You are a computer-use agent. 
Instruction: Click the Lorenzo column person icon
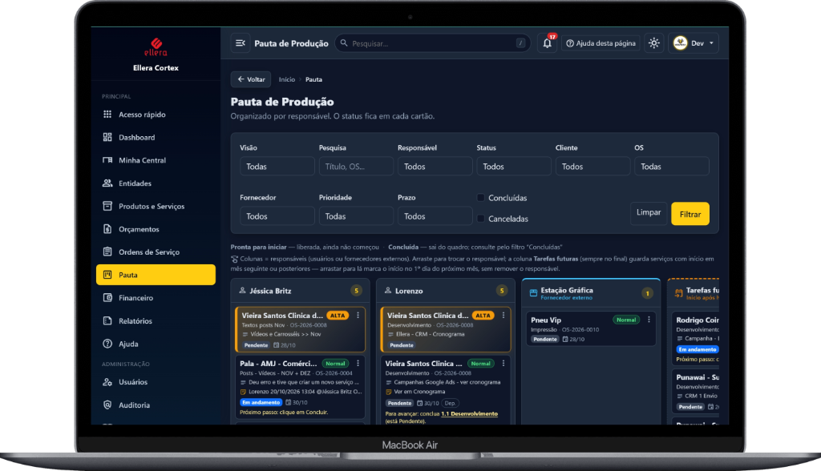tap(388, 291)
